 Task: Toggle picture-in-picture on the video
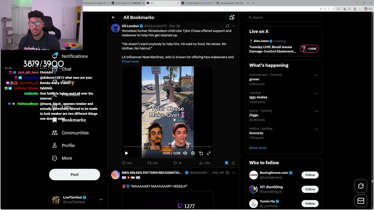[201, 153]
